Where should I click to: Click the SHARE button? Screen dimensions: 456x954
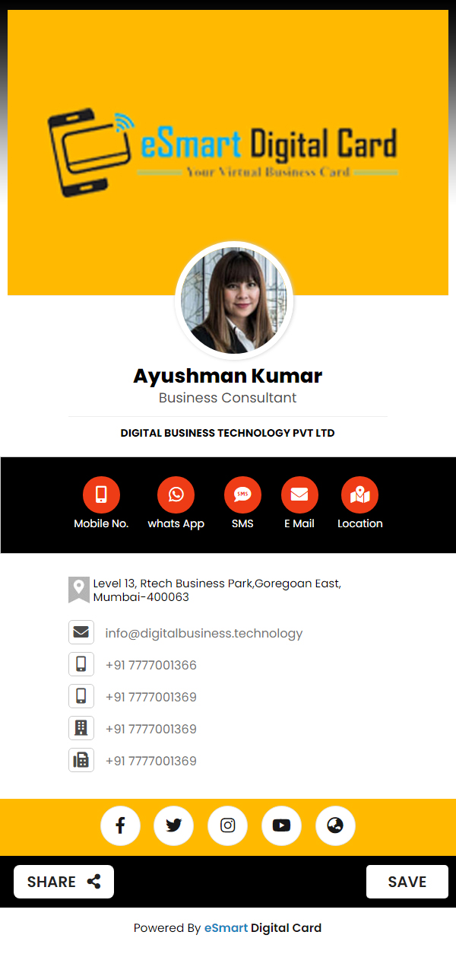(64, 882)
